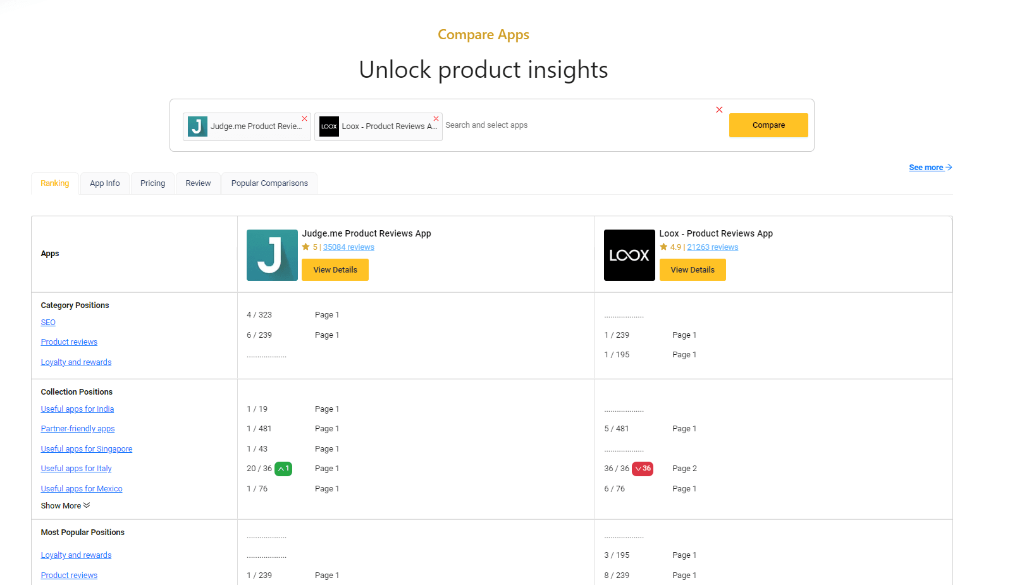Select the 1 / 481 partner-friendly rank
The height and width of the screenshot is (585, 1029).
[x=259, y=429]
